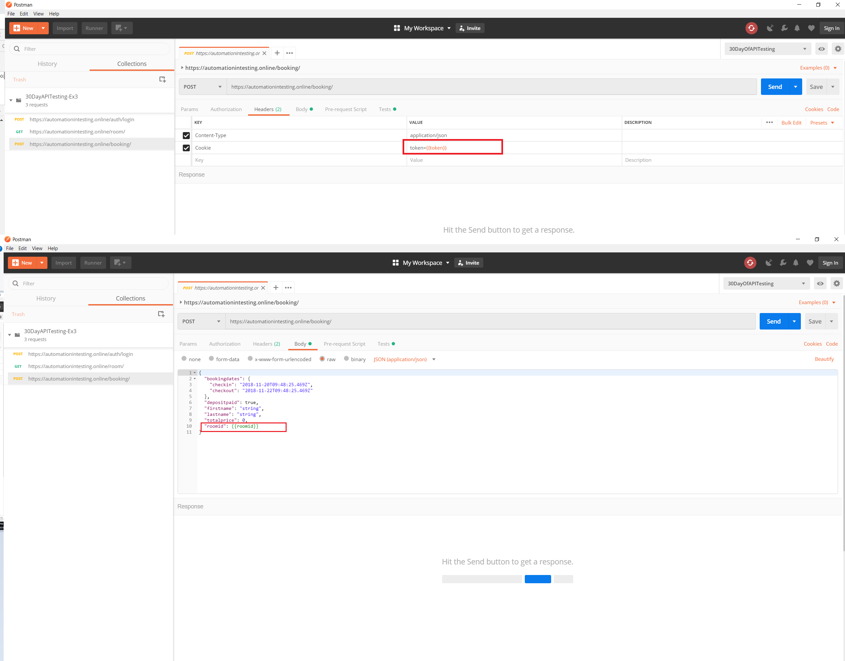Open notifications bell in top window
Viewport: 845px width, 661px height.
coord(797,28)
